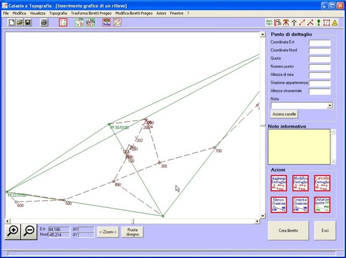
Task: Click the 'dati tipo' toolbar icon
Action: tap(268, 23)
